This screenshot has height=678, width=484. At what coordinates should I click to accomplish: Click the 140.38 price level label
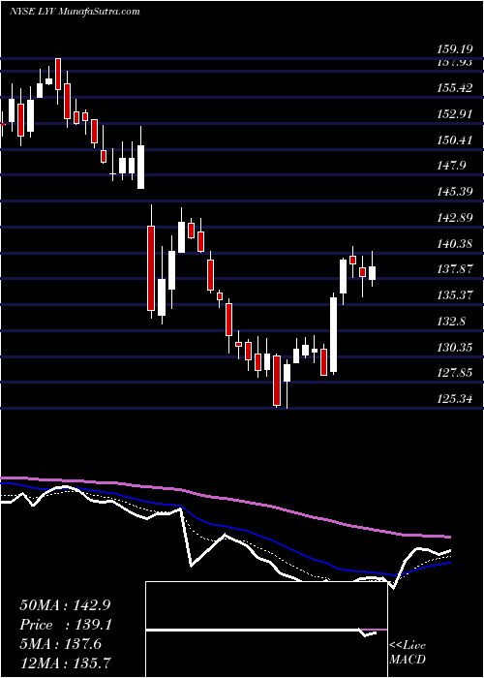[x=457, y=244]
